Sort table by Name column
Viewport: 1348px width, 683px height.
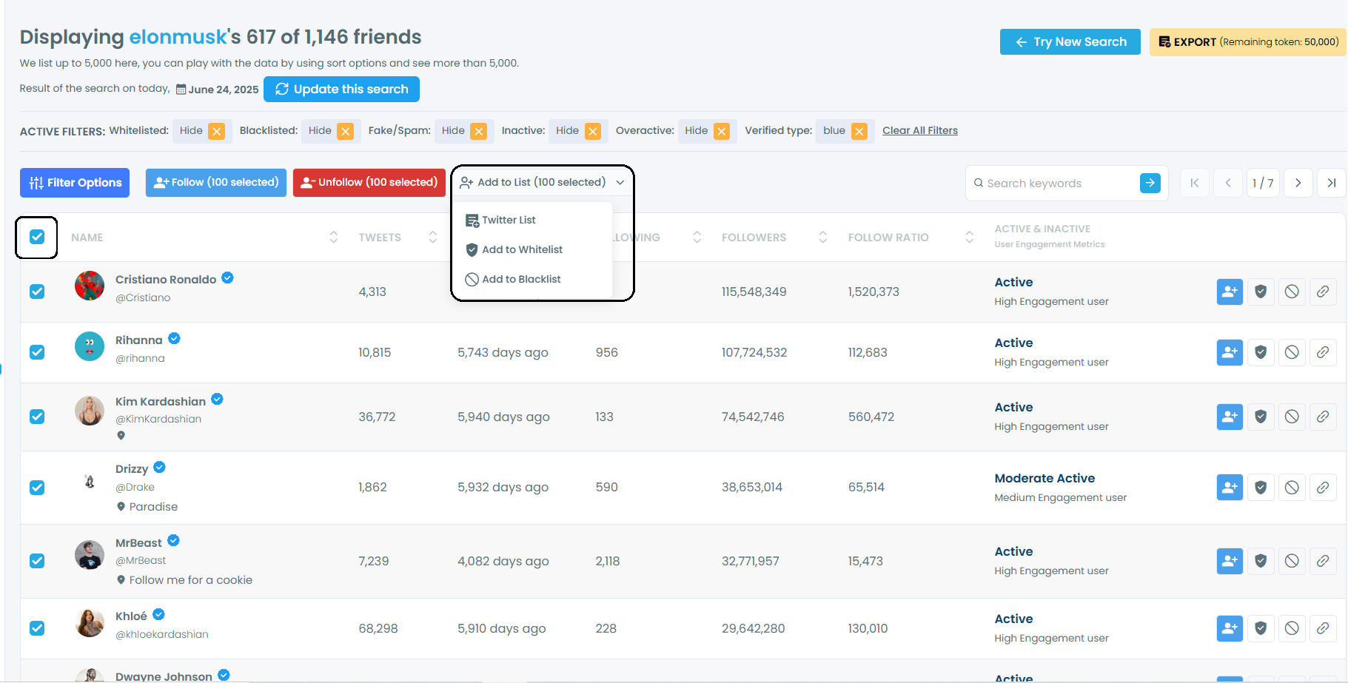pyautogui.click(x=333, y=237)
